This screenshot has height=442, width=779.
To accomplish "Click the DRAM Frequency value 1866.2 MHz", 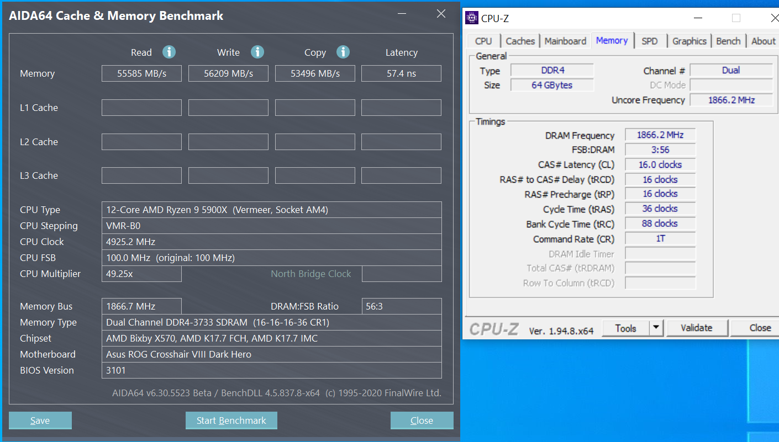I will (x=660, y=135).
